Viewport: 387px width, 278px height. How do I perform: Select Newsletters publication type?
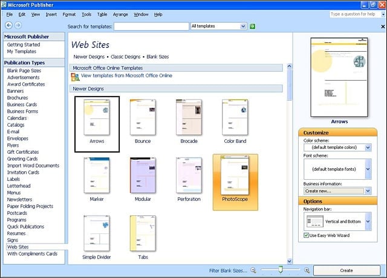point(19,200)
